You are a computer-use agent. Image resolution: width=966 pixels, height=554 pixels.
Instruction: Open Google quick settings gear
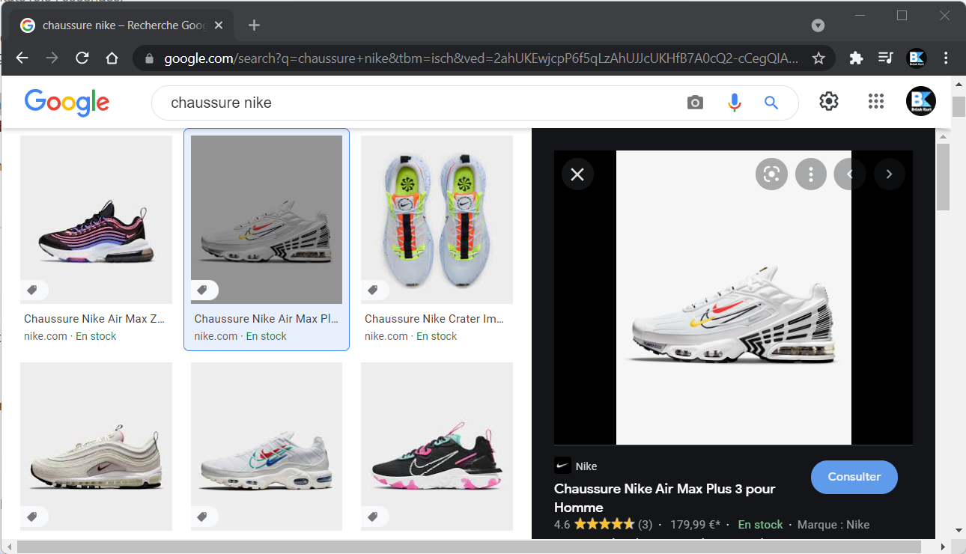[829, 101]
